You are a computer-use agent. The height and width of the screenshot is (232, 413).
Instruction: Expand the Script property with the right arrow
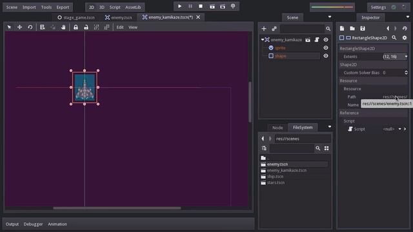click(405, 129)
